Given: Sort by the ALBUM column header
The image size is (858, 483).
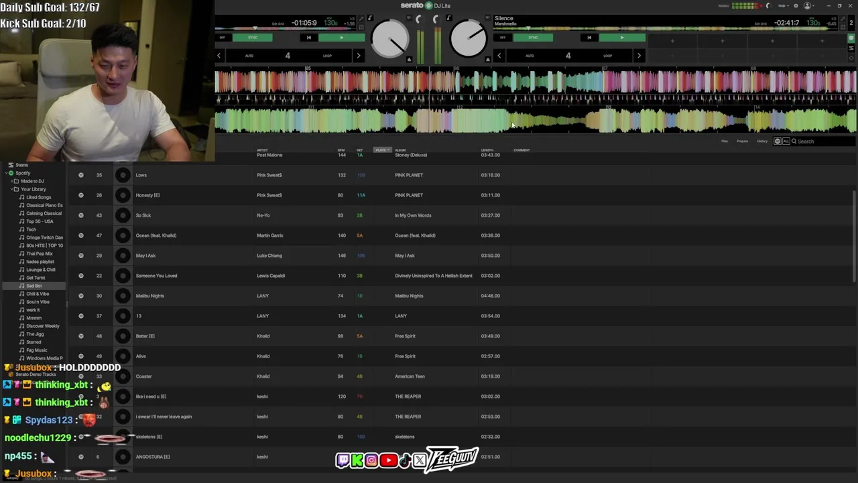Looking at the screenshot, I should 400,150.
